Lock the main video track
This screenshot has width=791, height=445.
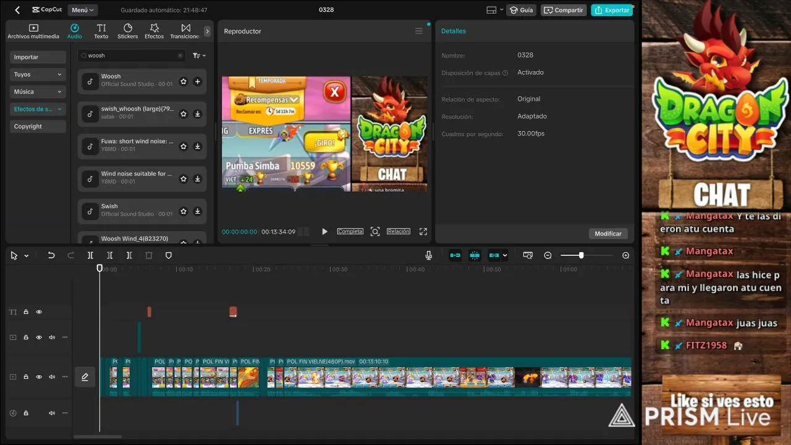point(26,377)
